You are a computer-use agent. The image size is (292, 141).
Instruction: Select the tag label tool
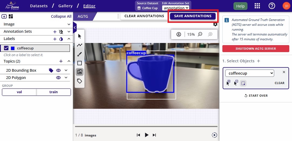pos(80,81)
